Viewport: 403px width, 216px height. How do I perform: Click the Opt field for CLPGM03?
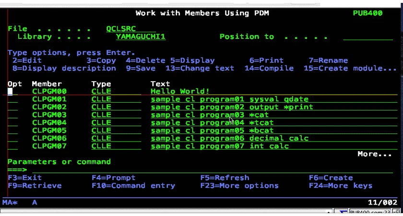tap(12, 115)
